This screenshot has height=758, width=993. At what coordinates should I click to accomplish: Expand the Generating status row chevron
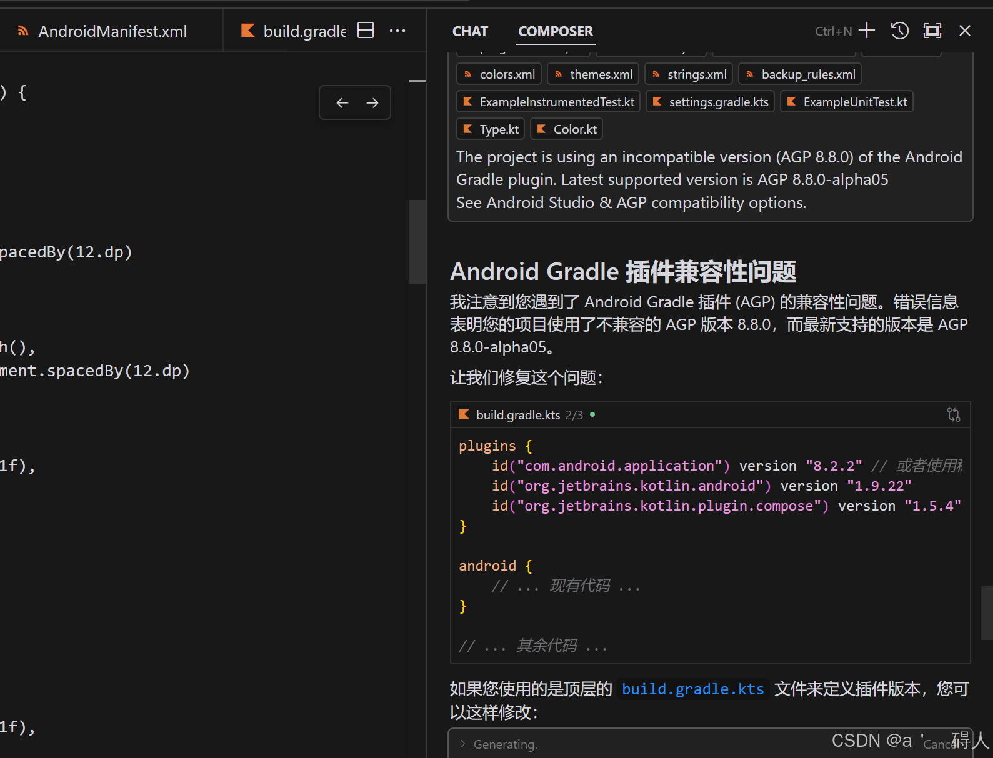tap(462, 744)
